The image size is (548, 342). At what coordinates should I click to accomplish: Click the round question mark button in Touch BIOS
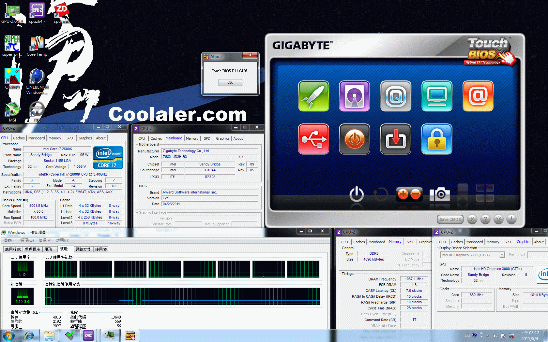(x=485, y=219)
